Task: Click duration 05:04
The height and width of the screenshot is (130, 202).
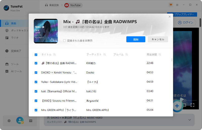Action: coord(150,110)
